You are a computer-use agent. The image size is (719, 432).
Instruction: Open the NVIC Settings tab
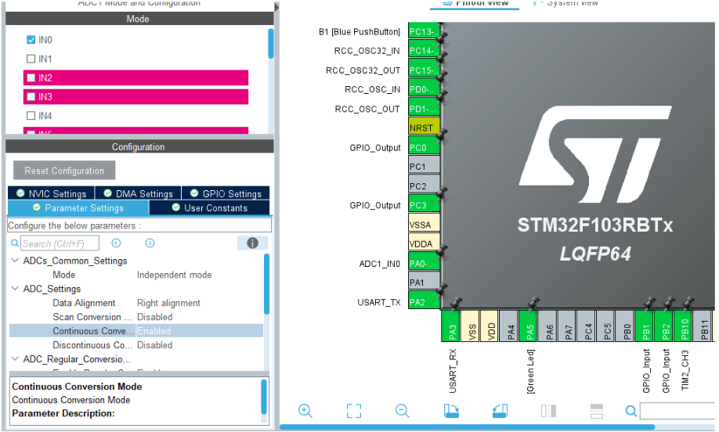pyautogui.click(x=52, y=193)
